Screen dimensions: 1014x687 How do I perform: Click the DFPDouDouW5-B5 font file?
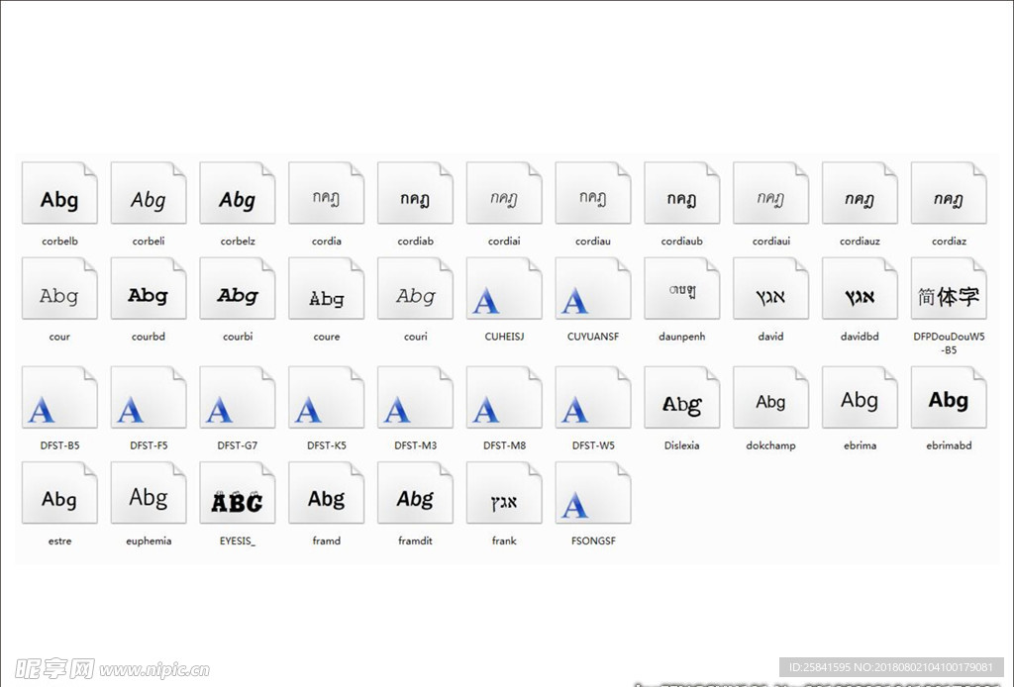coord(949,291)
